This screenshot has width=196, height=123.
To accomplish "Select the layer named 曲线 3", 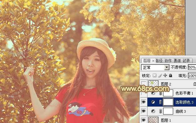I will pyautogui.click(x=181, y=111).
